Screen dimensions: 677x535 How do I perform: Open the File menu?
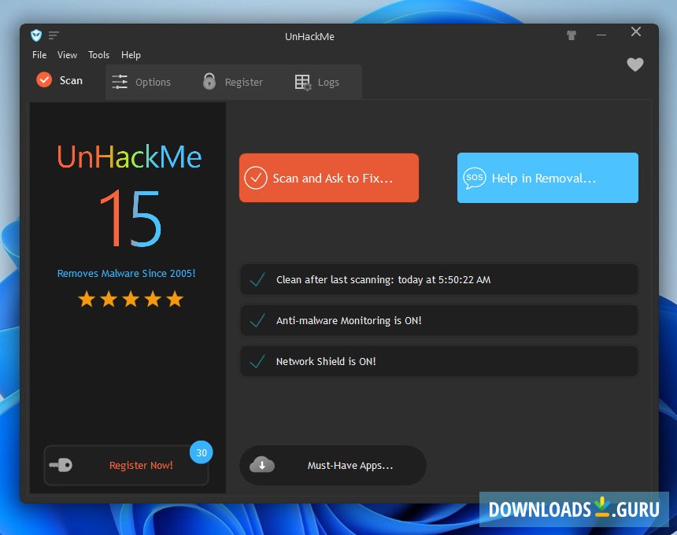39,55
